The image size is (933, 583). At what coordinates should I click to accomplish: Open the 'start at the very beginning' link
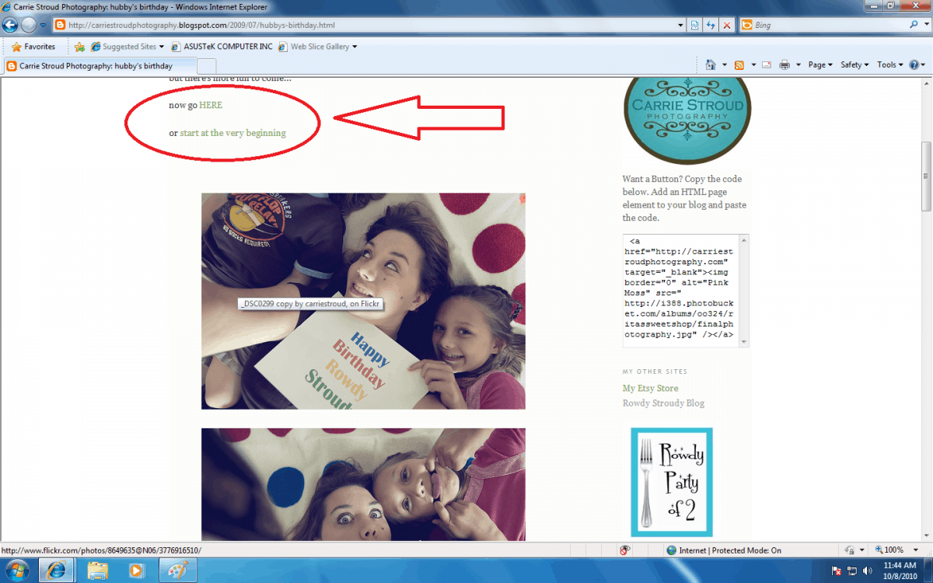coord(232,133)
